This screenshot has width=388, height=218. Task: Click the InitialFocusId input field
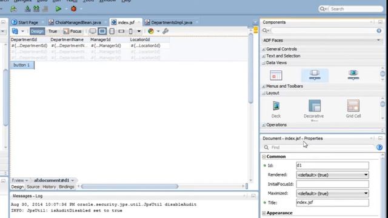coord(332,184)
